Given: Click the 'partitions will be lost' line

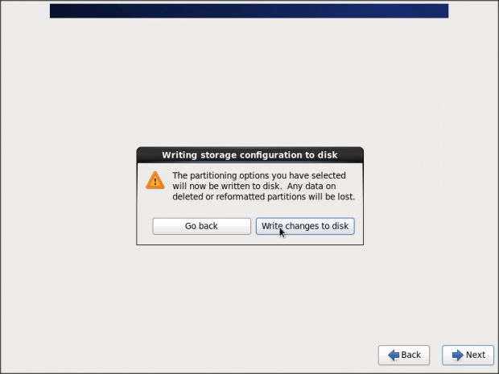Looking at the screenshot, I should 263,196.
